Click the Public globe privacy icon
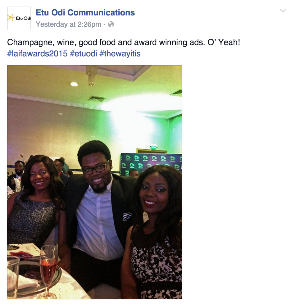Viewport: 292px width, 307px height. pos(111,24)
